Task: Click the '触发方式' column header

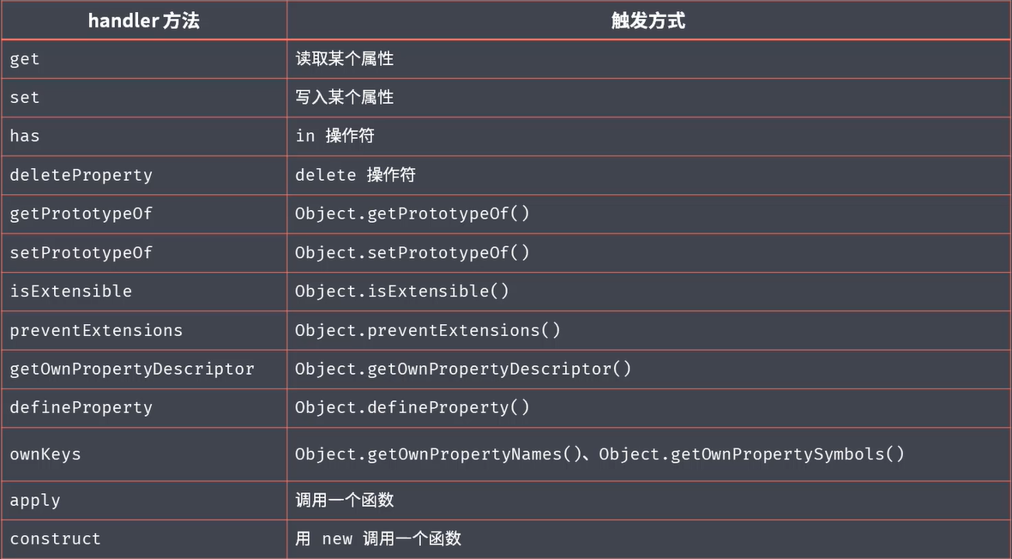Action: [648, 21]
